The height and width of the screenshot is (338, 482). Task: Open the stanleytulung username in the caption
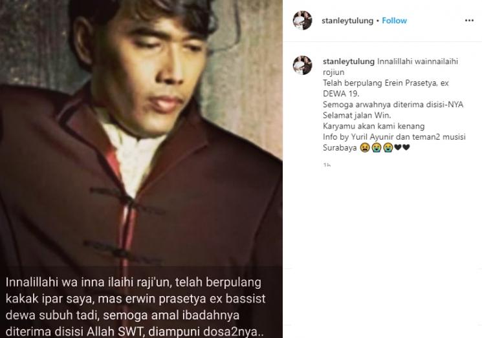(349, 61)
